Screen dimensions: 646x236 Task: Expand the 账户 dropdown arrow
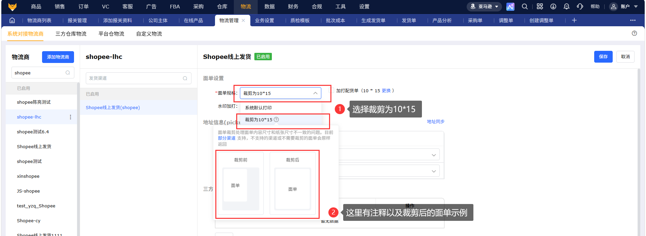pos(636,6)
